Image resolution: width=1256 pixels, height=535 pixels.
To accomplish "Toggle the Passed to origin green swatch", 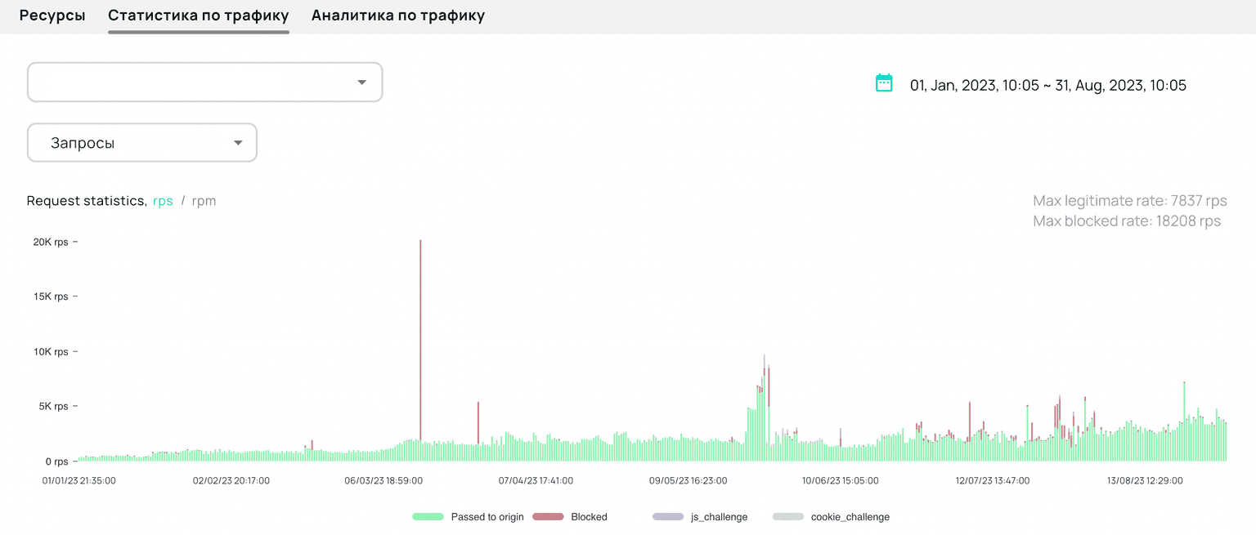I will coord(428,517).
